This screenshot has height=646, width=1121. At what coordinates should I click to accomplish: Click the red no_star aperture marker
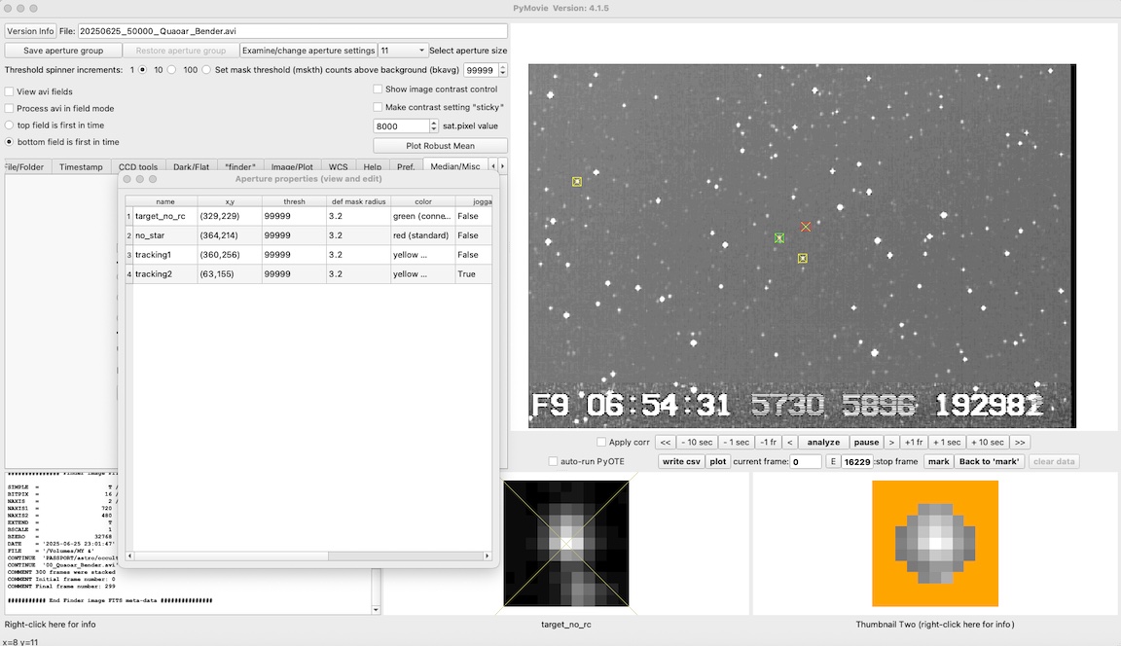click(806, 227)
